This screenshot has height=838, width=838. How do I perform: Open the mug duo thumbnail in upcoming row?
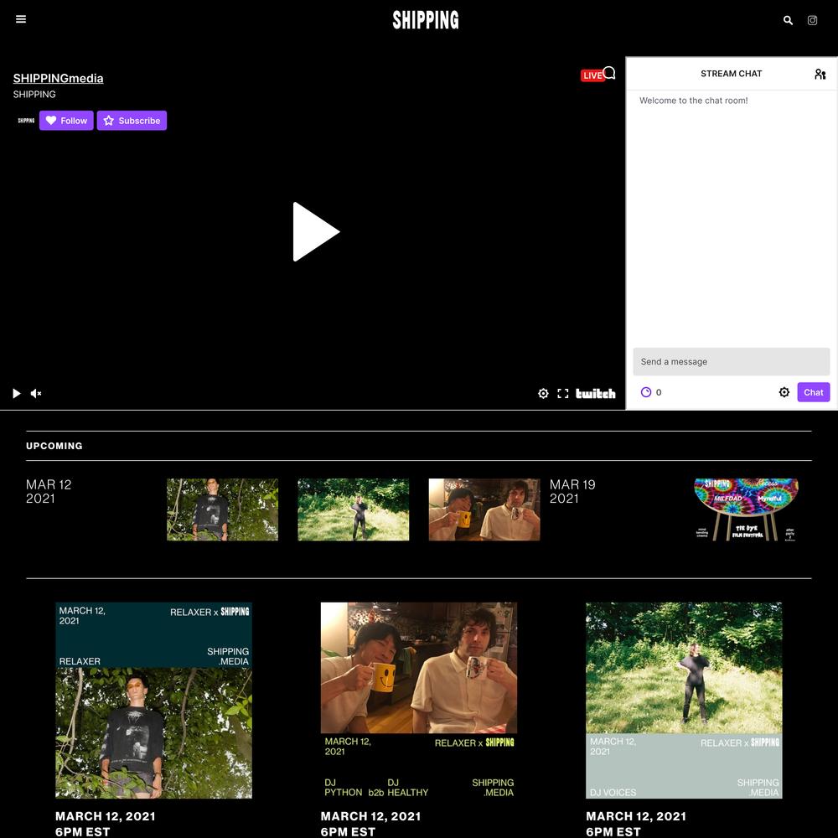coord(484,510)
